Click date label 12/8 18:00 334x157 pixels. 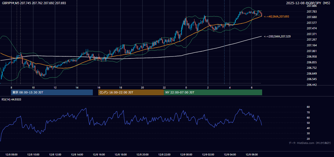pos(120,154)
